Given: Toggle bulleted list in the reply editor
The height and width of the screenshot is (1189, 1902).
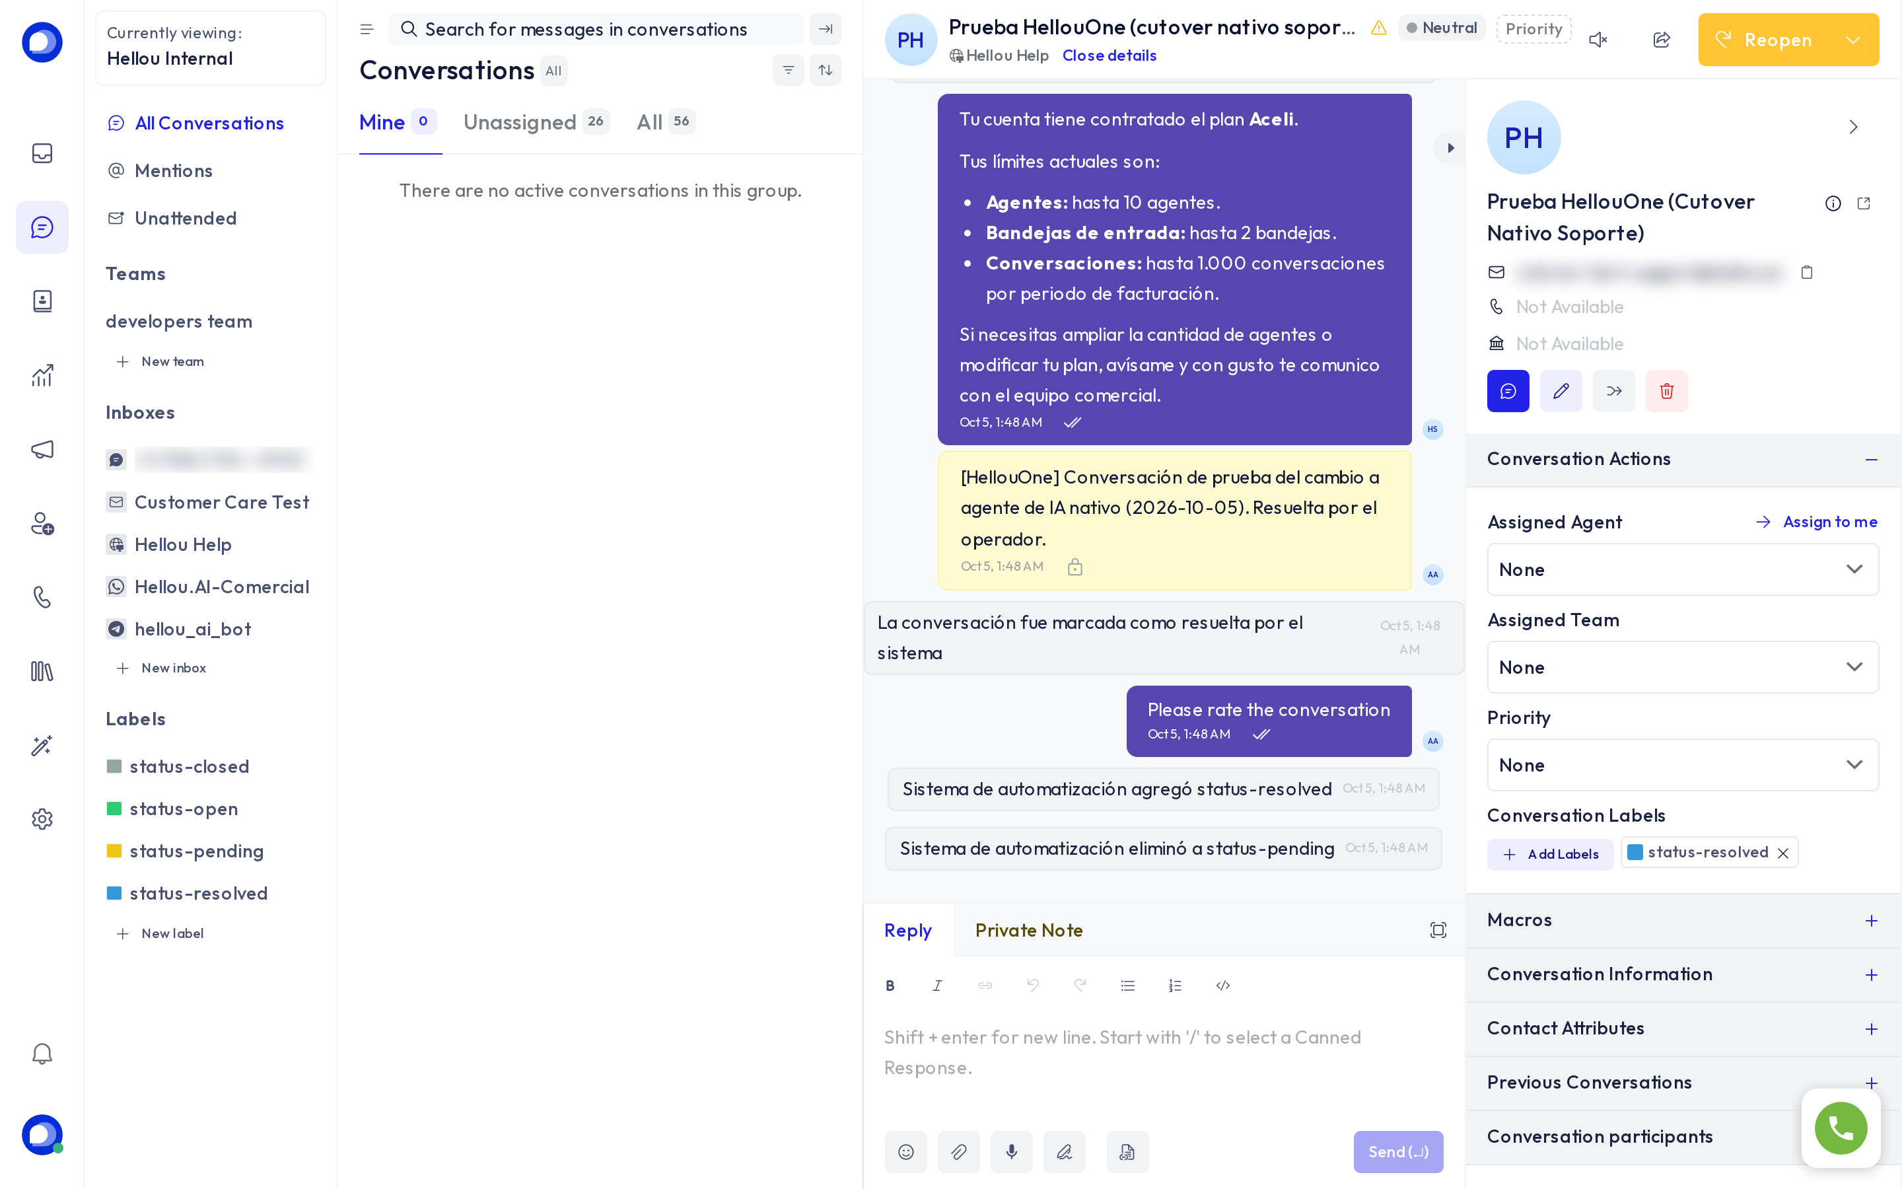Looking at the screenshot, I should (1128, 986).
